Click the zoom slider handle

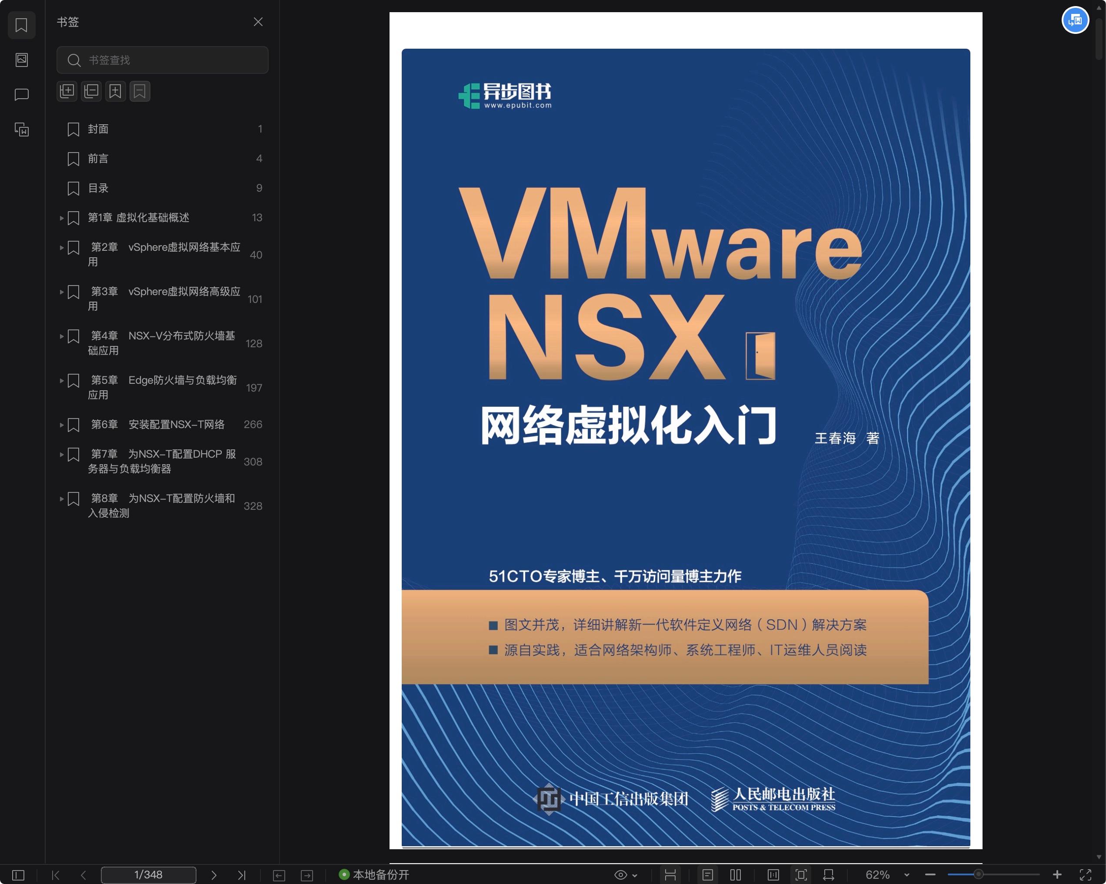tap(978, 874)
